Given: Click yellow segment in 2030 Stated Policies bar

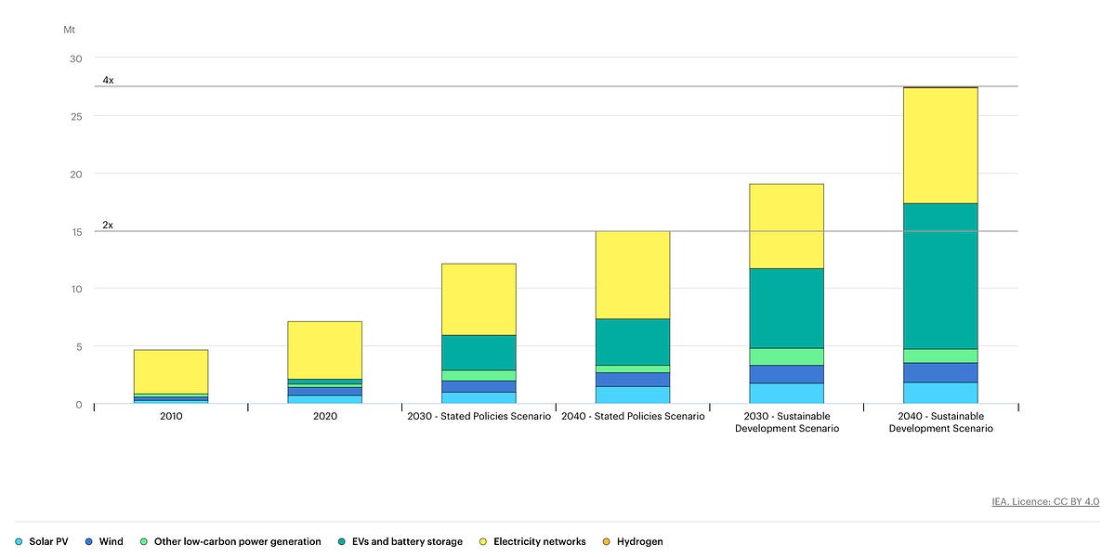Looking at the screenshot, I should 479,299.
